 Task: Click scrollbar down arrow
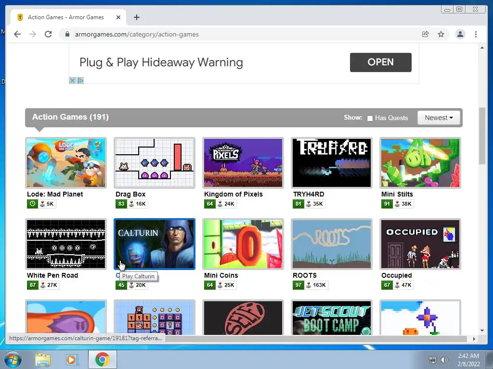482,331
